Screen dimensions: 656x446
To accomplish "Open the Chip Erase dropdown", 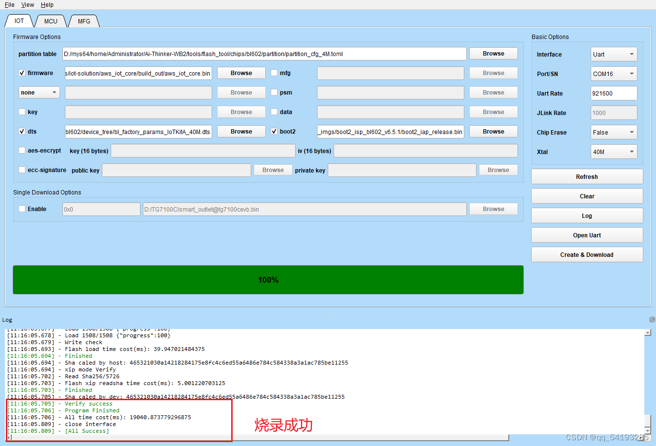I will click(x=614, y=132).
